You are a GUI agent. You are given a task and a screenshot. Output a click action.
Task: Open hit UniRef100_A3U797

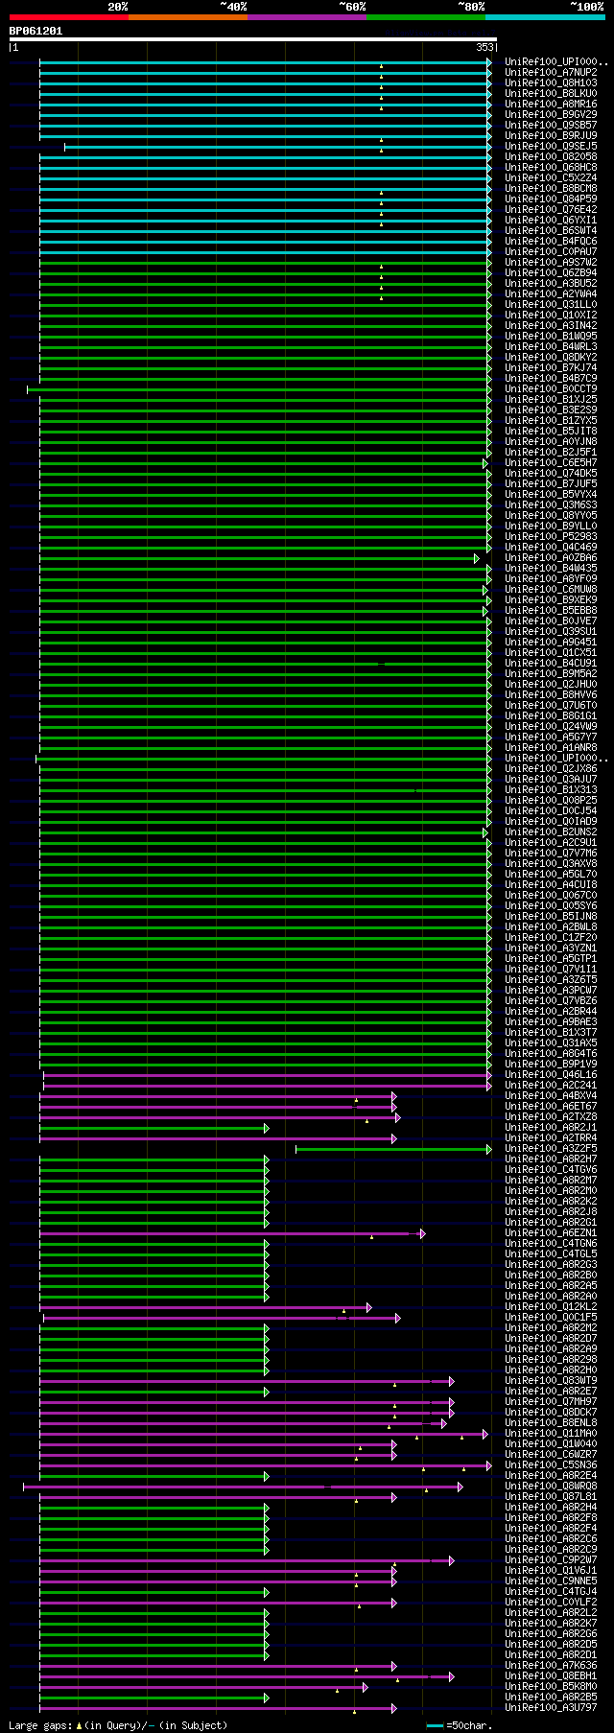click(551, 1707)
